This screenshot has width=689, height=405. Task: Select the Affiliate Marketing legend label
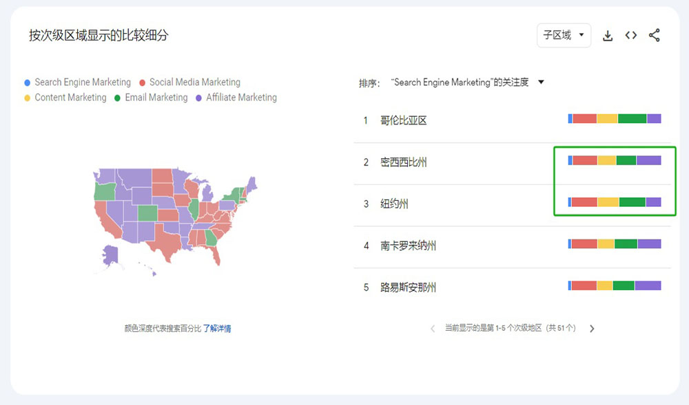241,98
